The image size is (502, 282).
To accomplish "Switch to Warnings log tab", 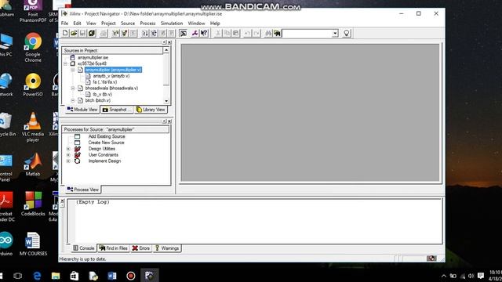I will point(167,248).
